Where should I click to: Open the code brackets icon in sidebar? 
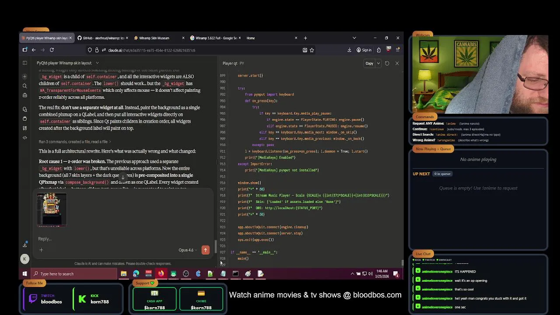point(25,138)
